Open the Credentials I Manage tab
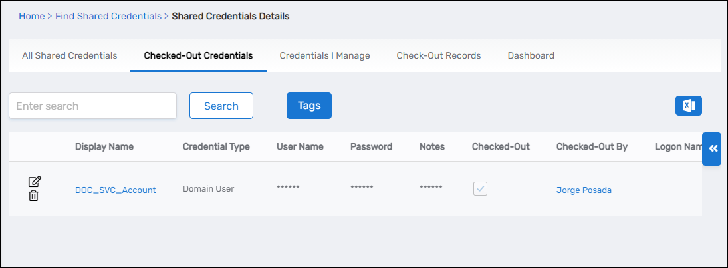This screenshot has width=728, height=268. click(324, 56)
